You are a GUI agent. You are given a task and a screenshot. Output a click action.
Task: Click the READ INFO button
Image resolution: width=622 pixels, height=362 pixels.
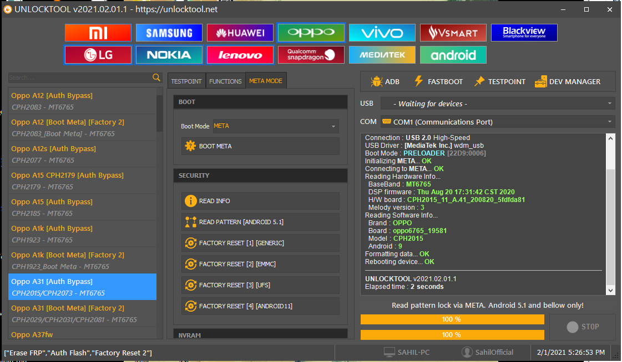point(260,201)
